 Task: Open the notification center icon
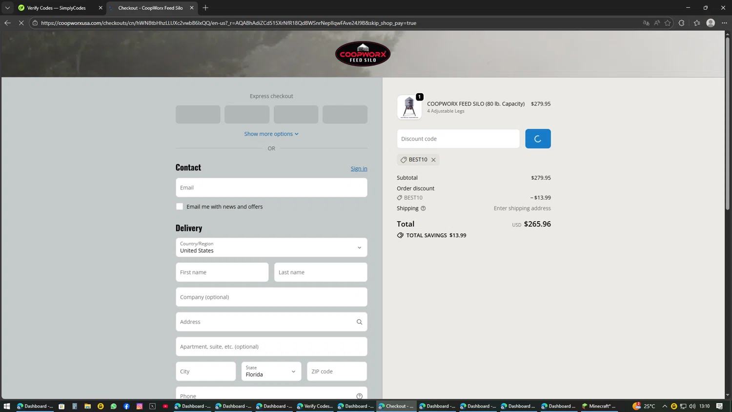[720, 406]
